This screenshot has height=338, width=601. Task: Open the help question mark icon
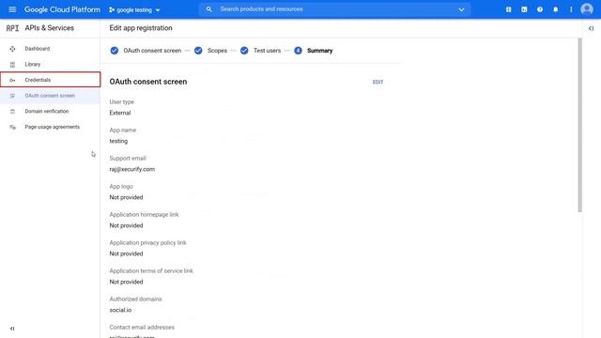click(x=540, y=9)
